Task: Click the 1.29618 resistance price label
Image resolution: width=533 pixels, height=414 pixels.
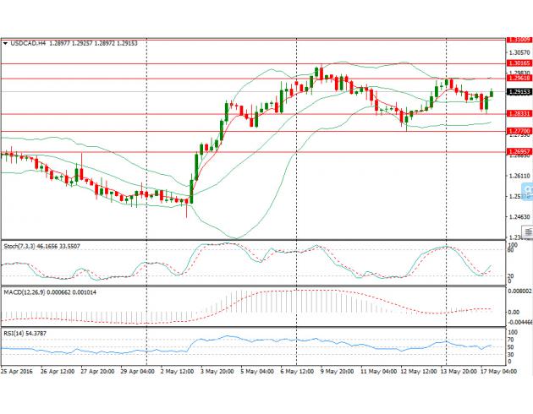Action: pos(518,80)
